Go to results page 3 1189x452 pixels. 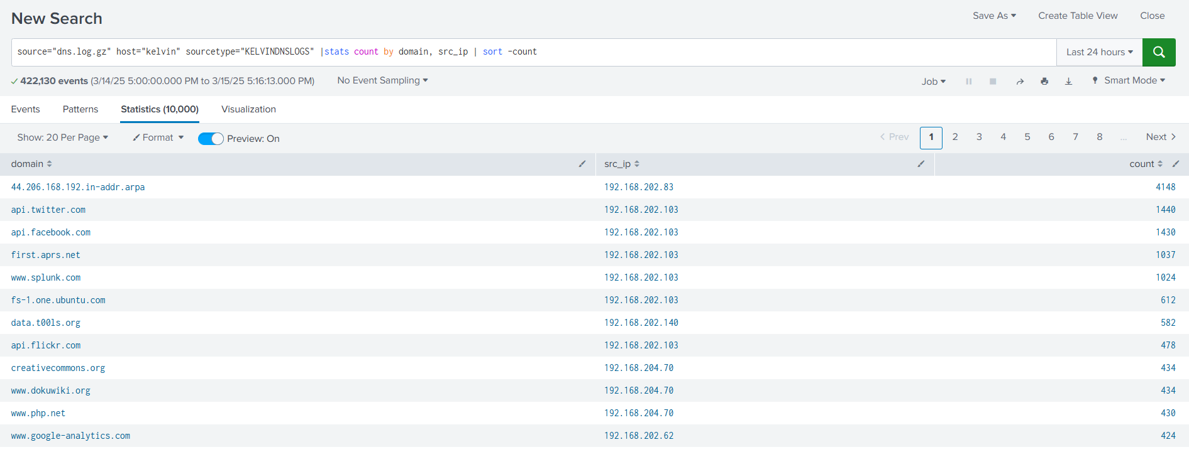[x=979, y=137]
